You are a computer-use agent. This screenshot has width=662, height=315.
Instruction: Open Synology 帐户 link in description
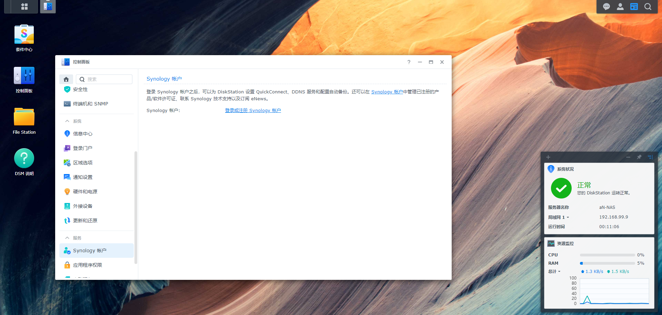[387, 92]
